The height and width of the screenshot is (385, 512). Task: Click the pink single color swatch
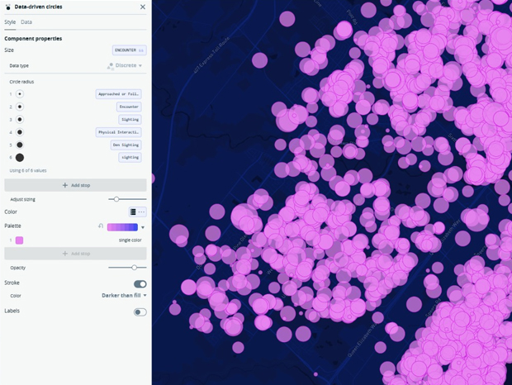[19, 240]
